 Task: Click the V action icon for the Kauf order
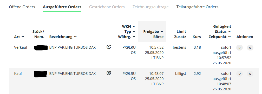[x=250, y=74]
